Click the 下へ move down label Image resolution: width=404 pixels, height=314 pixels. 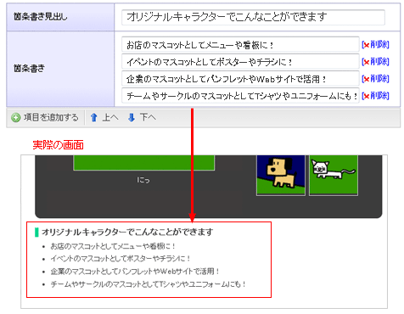click(148, 117)
